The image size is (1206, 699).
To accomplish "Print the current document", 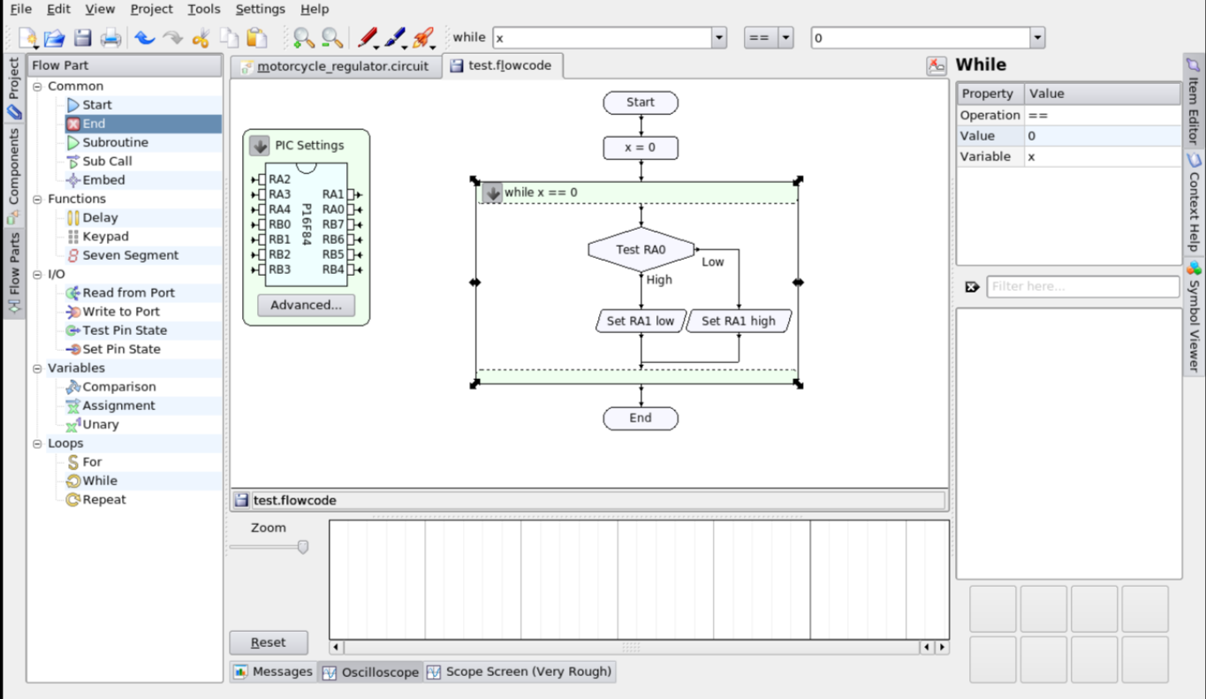I will 110,38.
